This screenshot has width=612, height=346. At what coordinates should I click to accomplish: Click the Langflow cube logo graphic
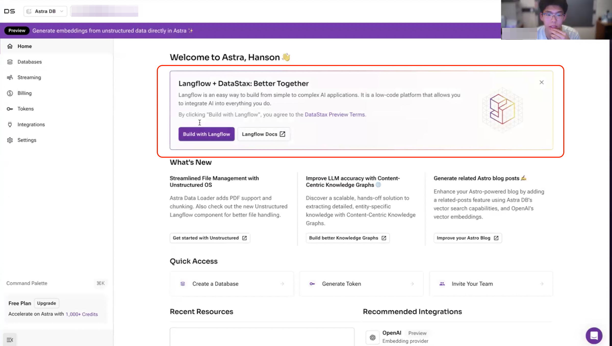pos(502,109)
